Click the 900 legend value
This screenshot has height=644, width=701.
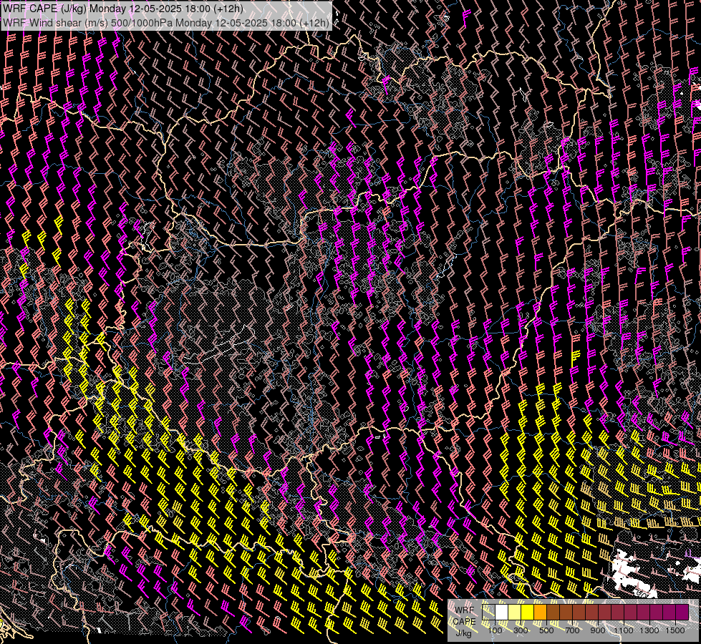coord(598,630)
